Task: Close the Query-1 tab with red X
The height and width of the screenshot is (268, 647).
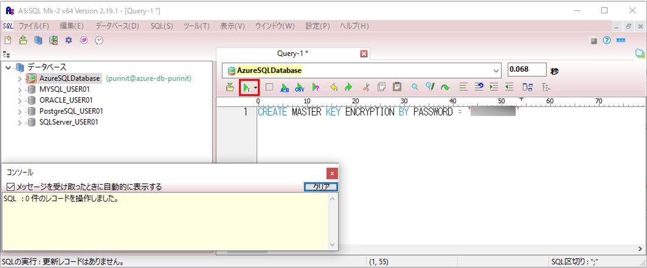Action: click(x=364, y=53)
